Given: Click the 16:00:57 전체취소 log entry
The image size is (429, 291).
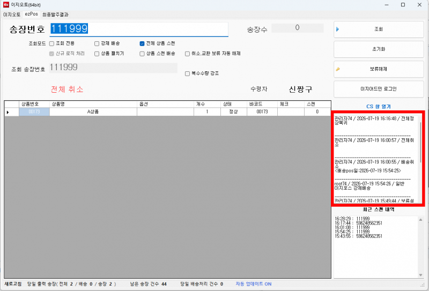Looking at the screenshot, I should point(374,142).
